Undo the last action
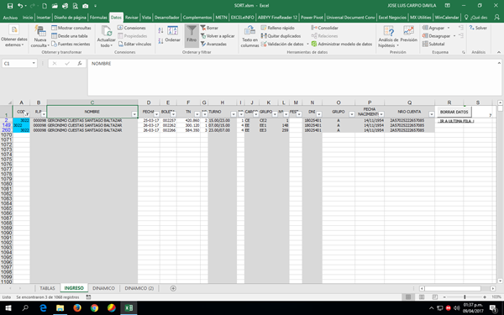The height and width of the screenshot is (315, 504). [x=20, y=6]
